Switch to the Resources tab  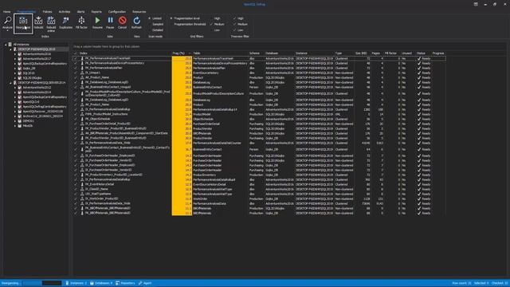click(139, 12)
